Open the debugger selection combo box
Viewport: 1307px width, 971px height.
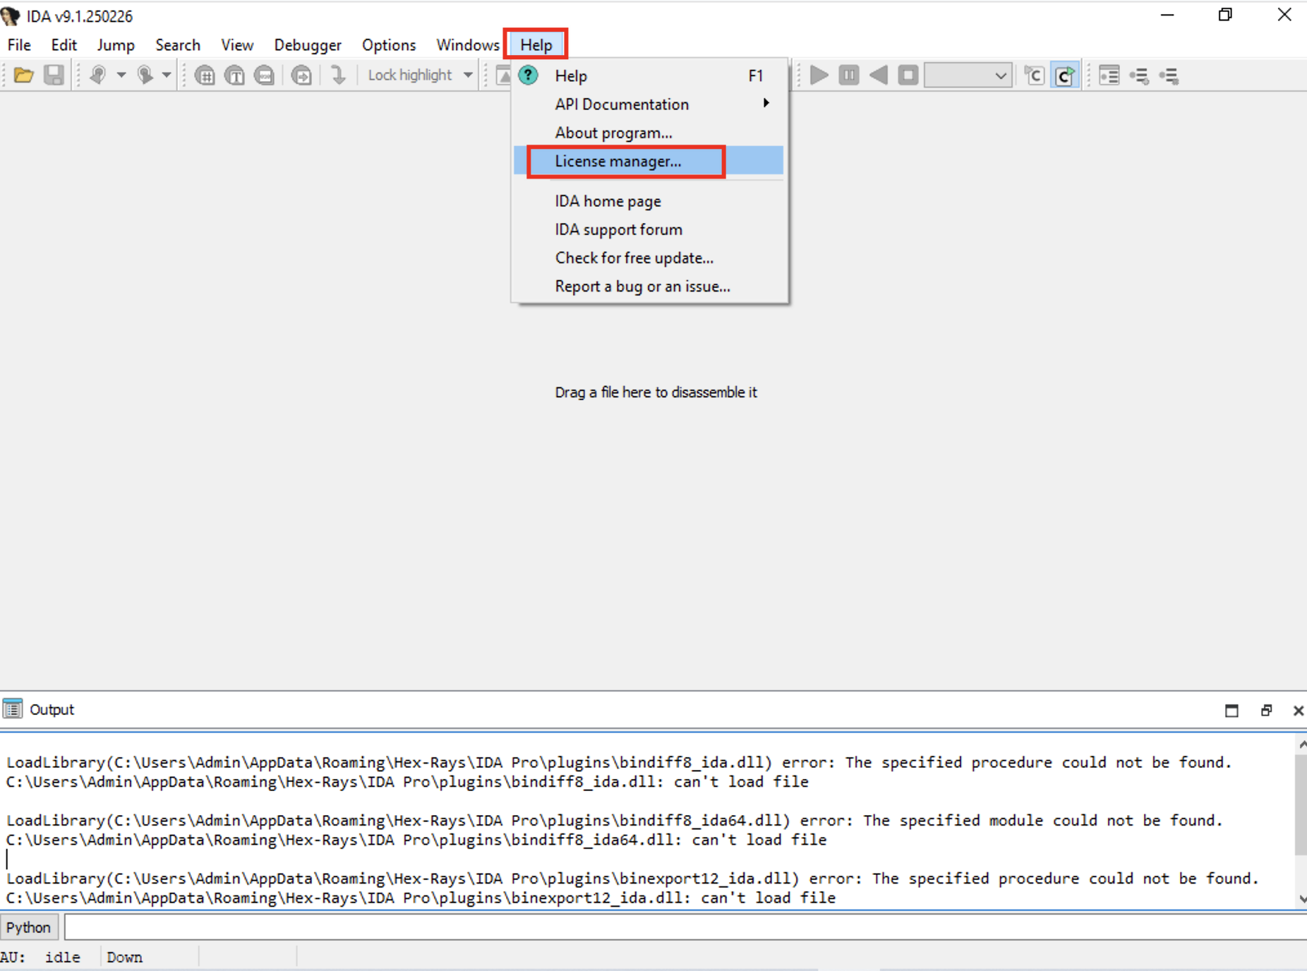tap(967, 76)
